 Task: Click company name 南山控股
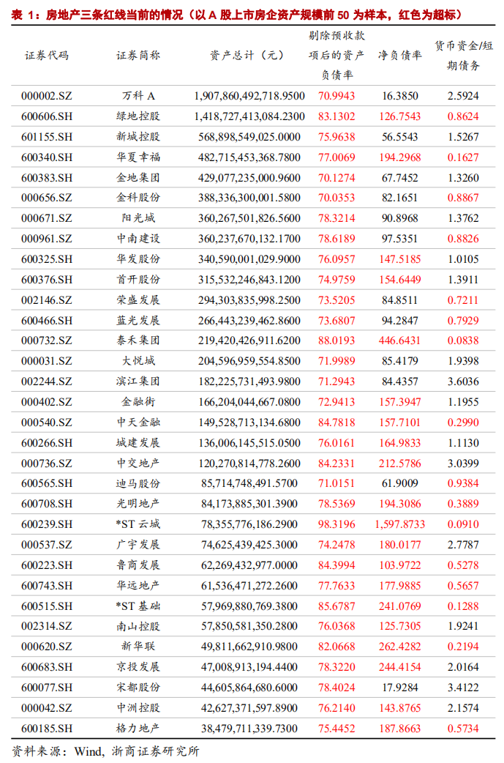[138, 626]
